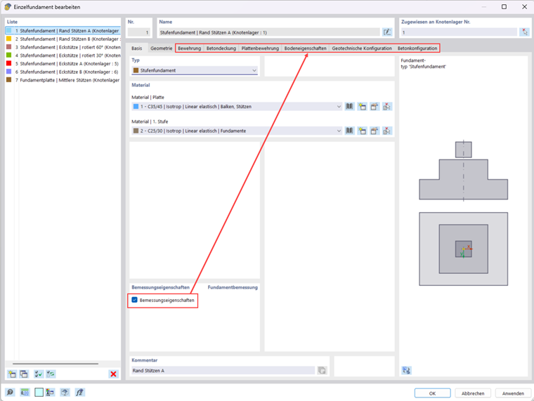Select all list items icon
Viewport: 534px width, 401px height.
[39, 374]
